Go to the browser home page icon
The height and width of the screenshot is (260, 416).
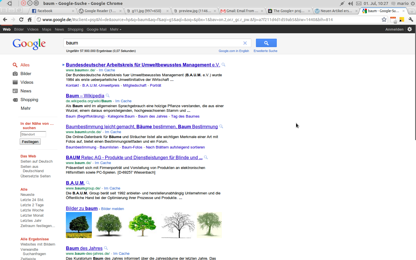[x=29, y=20]
